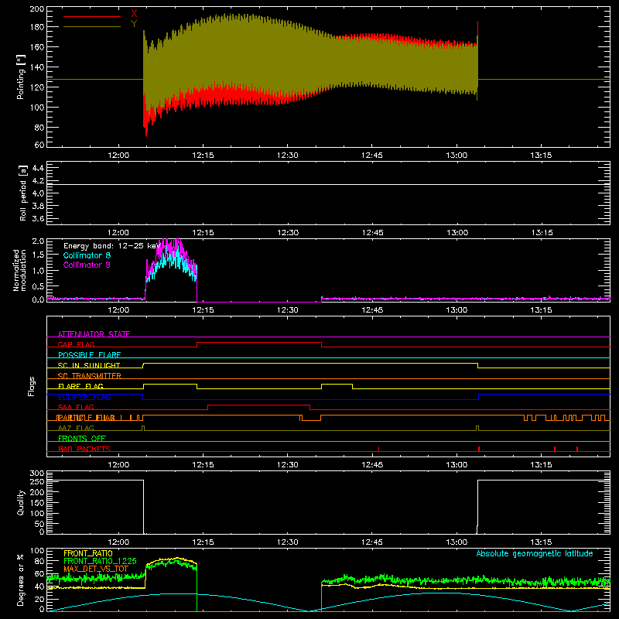Click the '4.4' value on Roll period axis
Screen dimensions: 619x619
tap(38, 168)
